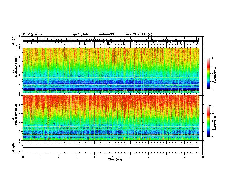Click the "-3" label on the ch.2 colorbar
The height and width of the screenshot is (176, 228).
[212, 106]
